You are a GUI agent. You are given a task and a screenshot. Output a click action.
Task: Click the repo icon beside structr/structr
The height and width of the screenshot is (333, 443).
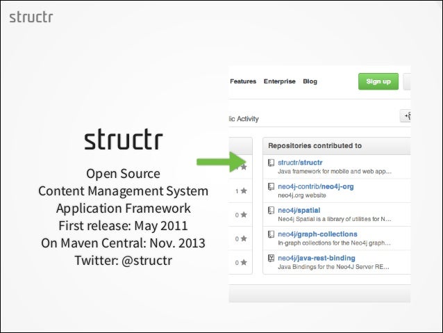(x=271, y=163)
